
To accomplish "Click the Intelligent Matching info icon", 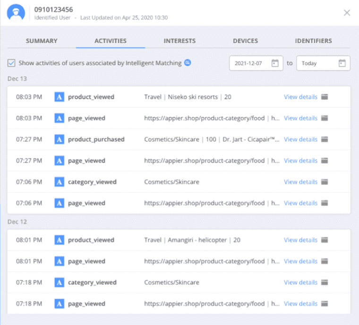I will pos(188,62).
